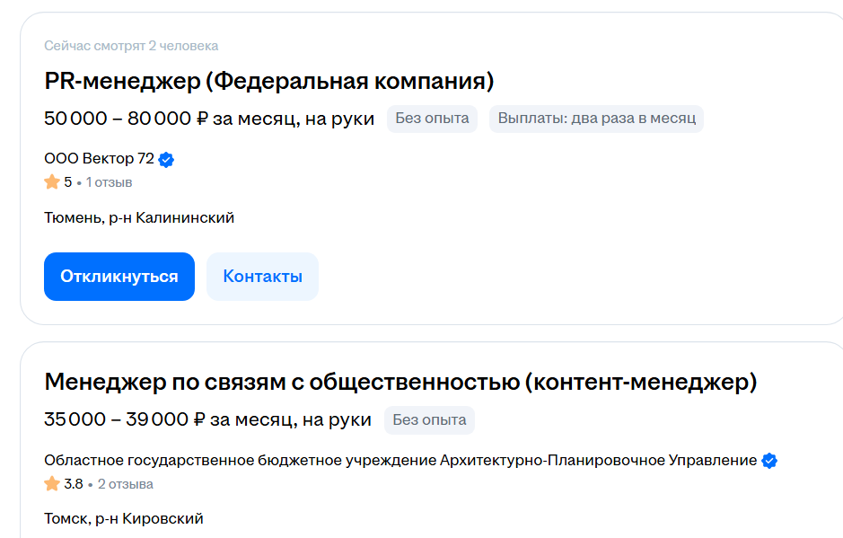Click the orange star rating 5 icon
843x538 pixels.
[52, 181]
